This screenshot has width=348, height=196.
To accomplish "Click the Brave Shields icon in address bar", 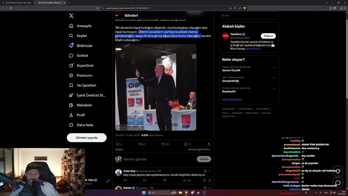I will pos(245,8).
